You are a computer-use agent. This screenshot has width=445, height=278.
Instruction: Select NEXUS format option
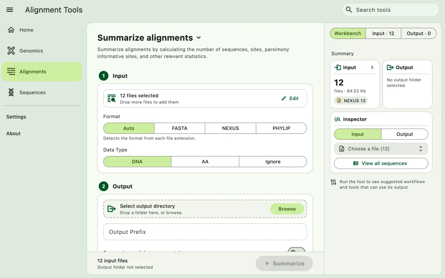(x=231, y=128)
